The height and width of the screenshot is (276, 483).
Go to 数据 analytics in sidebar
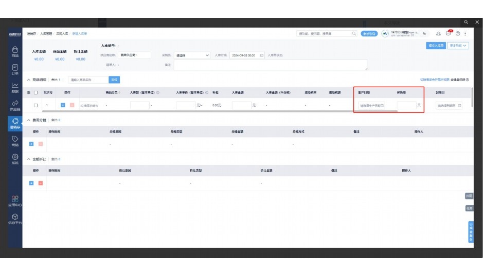coord(15,87)
